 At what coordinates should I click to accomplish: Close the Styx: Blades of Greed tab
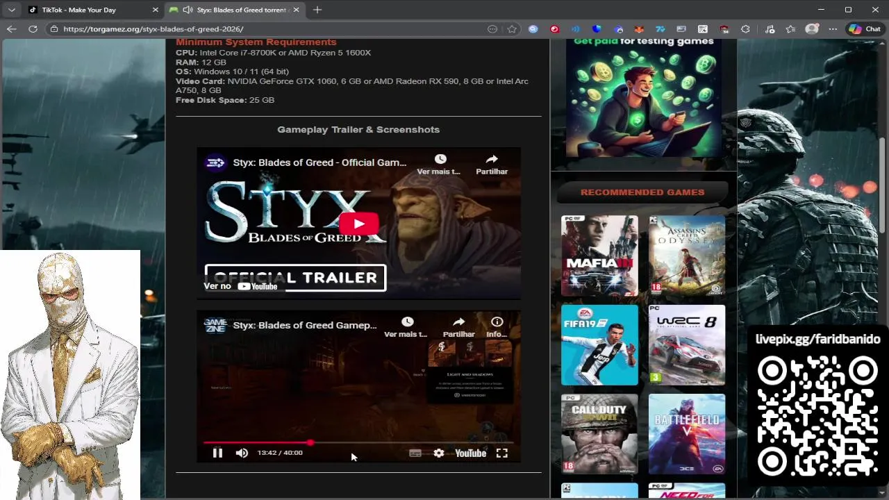coord(297,10)
